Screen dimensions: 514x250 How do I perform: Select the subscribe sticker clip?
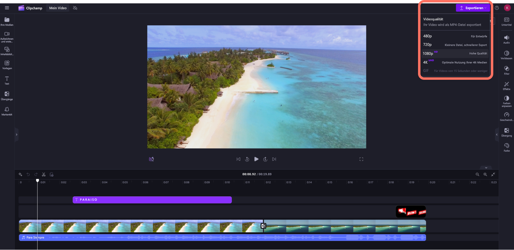(x=411, y=212)
